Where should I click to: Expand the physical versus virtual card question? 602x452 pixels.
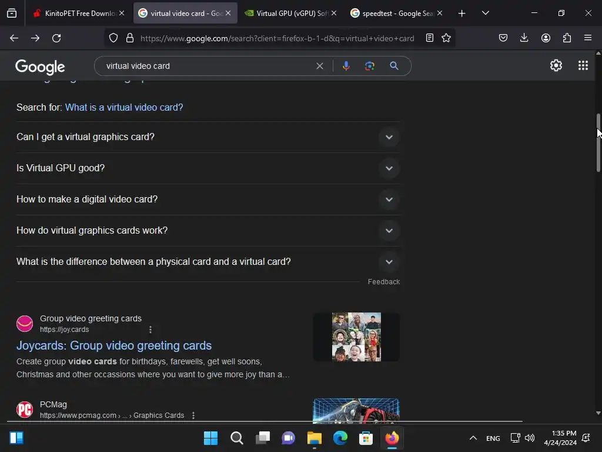click(389, 262)
